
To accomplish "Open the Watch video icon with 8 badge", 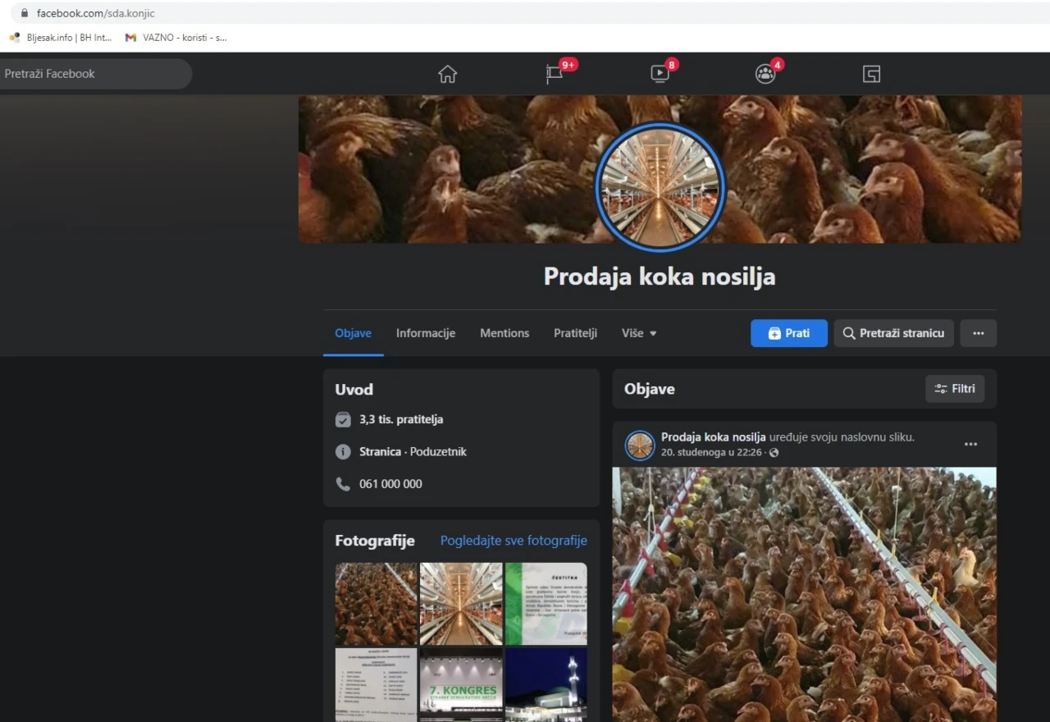I will point(660,74).
